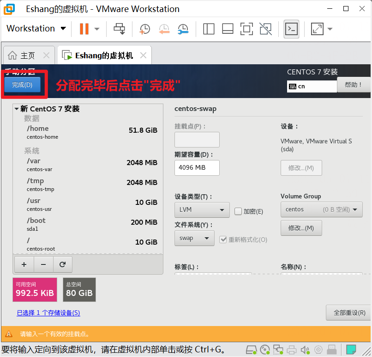Add a new mount point with plus
Screen dimensions: 372x357
click(24, 265)
